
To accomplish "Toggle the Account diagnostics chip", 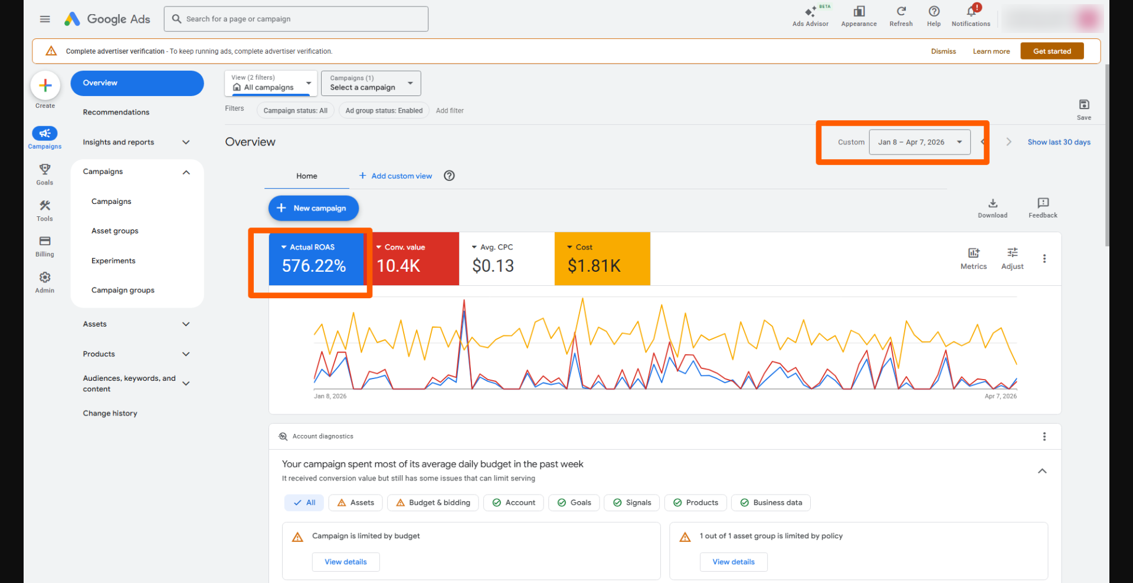I will click(514, 503).
